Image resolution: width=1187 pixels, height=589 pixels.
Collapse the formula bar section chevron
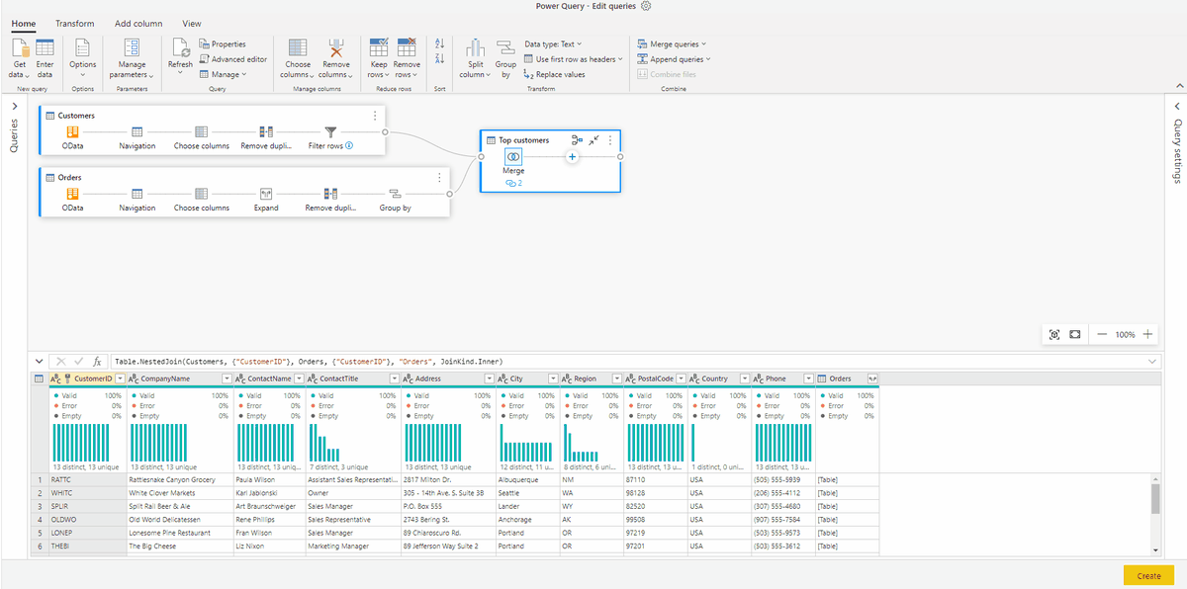coord(38,362)
